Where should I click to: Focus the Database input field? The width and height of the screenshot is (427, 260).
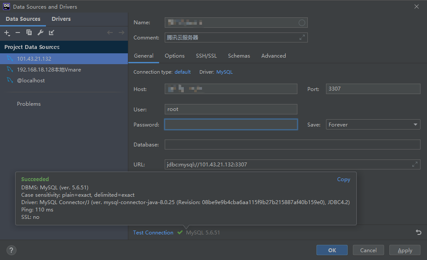tap(293, 145)
